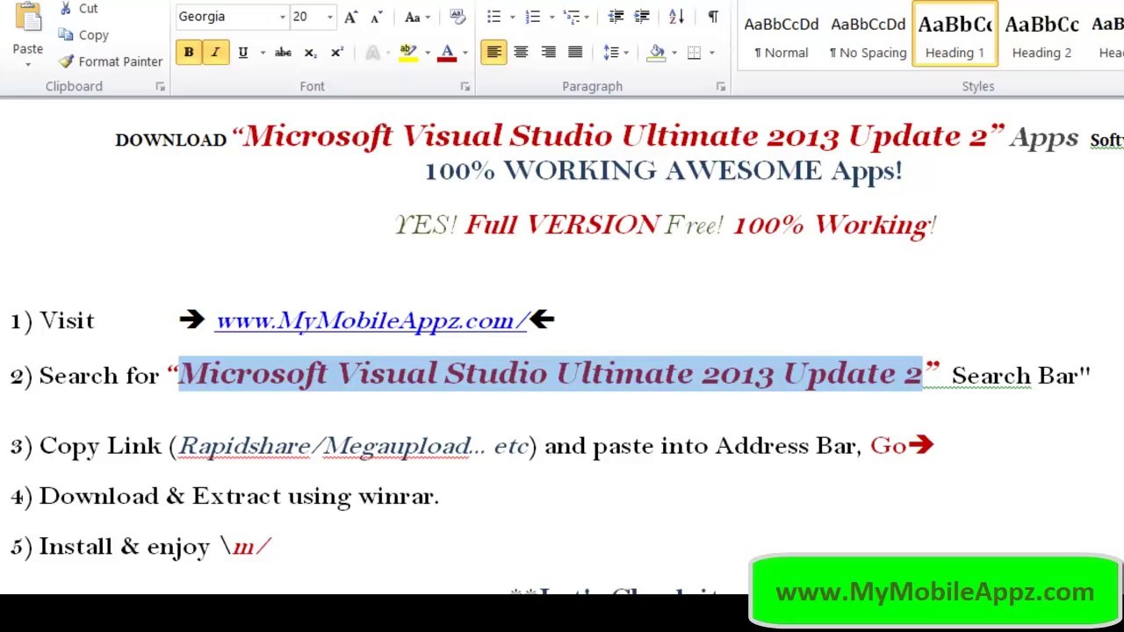The height and width of the screenshot is (632, 1124).
Task: Clear formatting with the eraser icon
Action: 457,17
